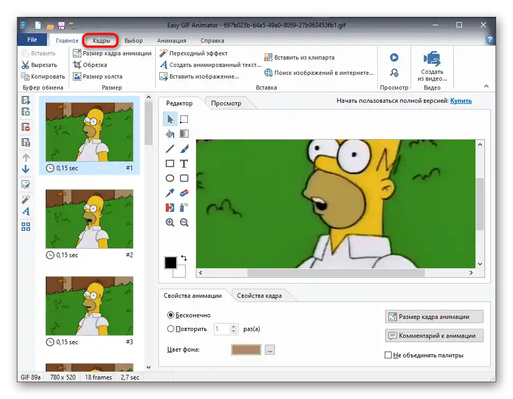513x399 pixels.
Task: Collapse the ribbon using the chevron
Action: [x=486, y=86]
